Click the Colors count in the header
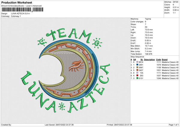Viewport: 180px width, 127px height. tap(173, 5)
